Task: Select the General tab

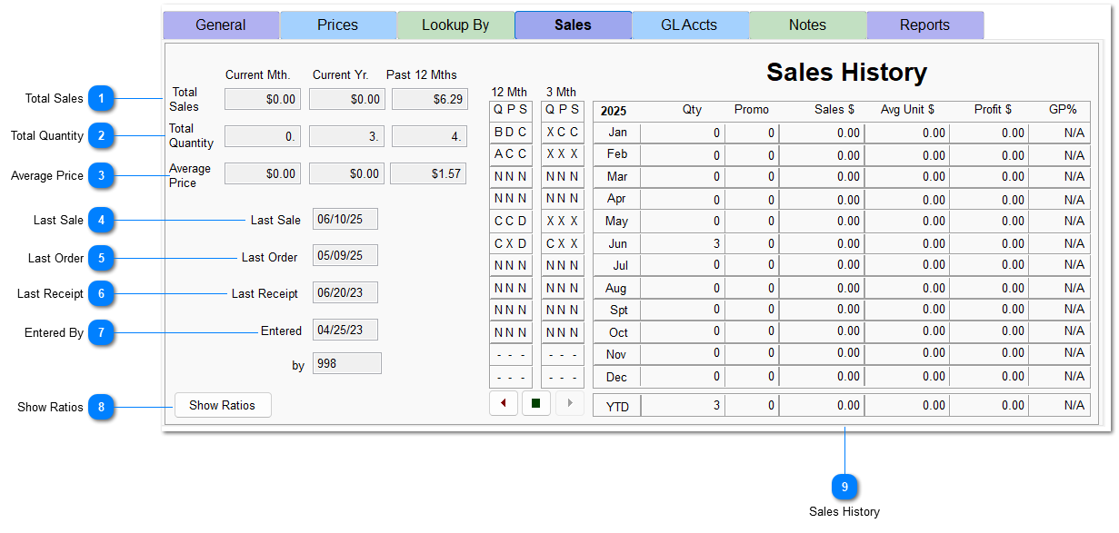Action: click(221, 25)
